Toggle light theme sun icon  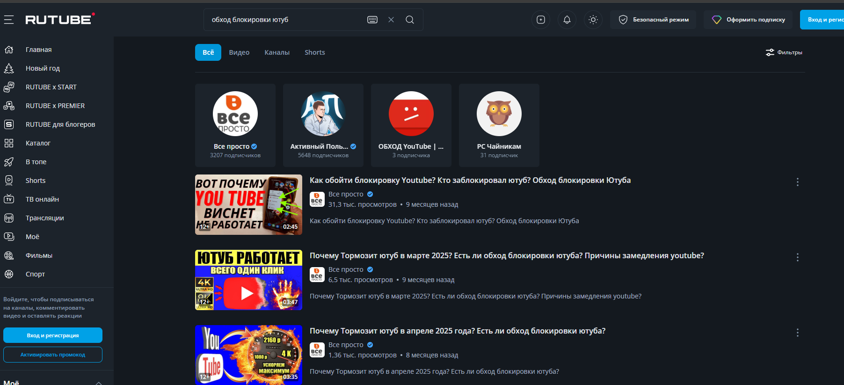pyautogui.click(x=593, y=20)
